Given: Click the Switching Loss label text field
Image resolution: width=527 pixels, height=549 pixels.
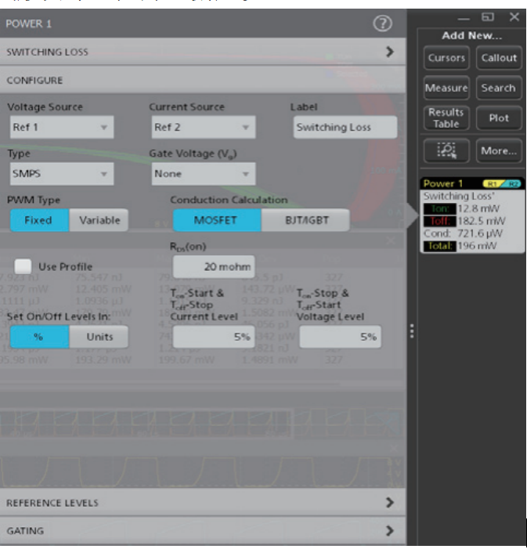Looking at the screenshot, I should (x=345, y=128).
